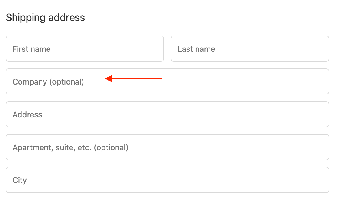This screenshot has width=341, height=198.
Task: Click the 'Last name' placeholder text
Action: pyautogui.click(x=196, y=49)
